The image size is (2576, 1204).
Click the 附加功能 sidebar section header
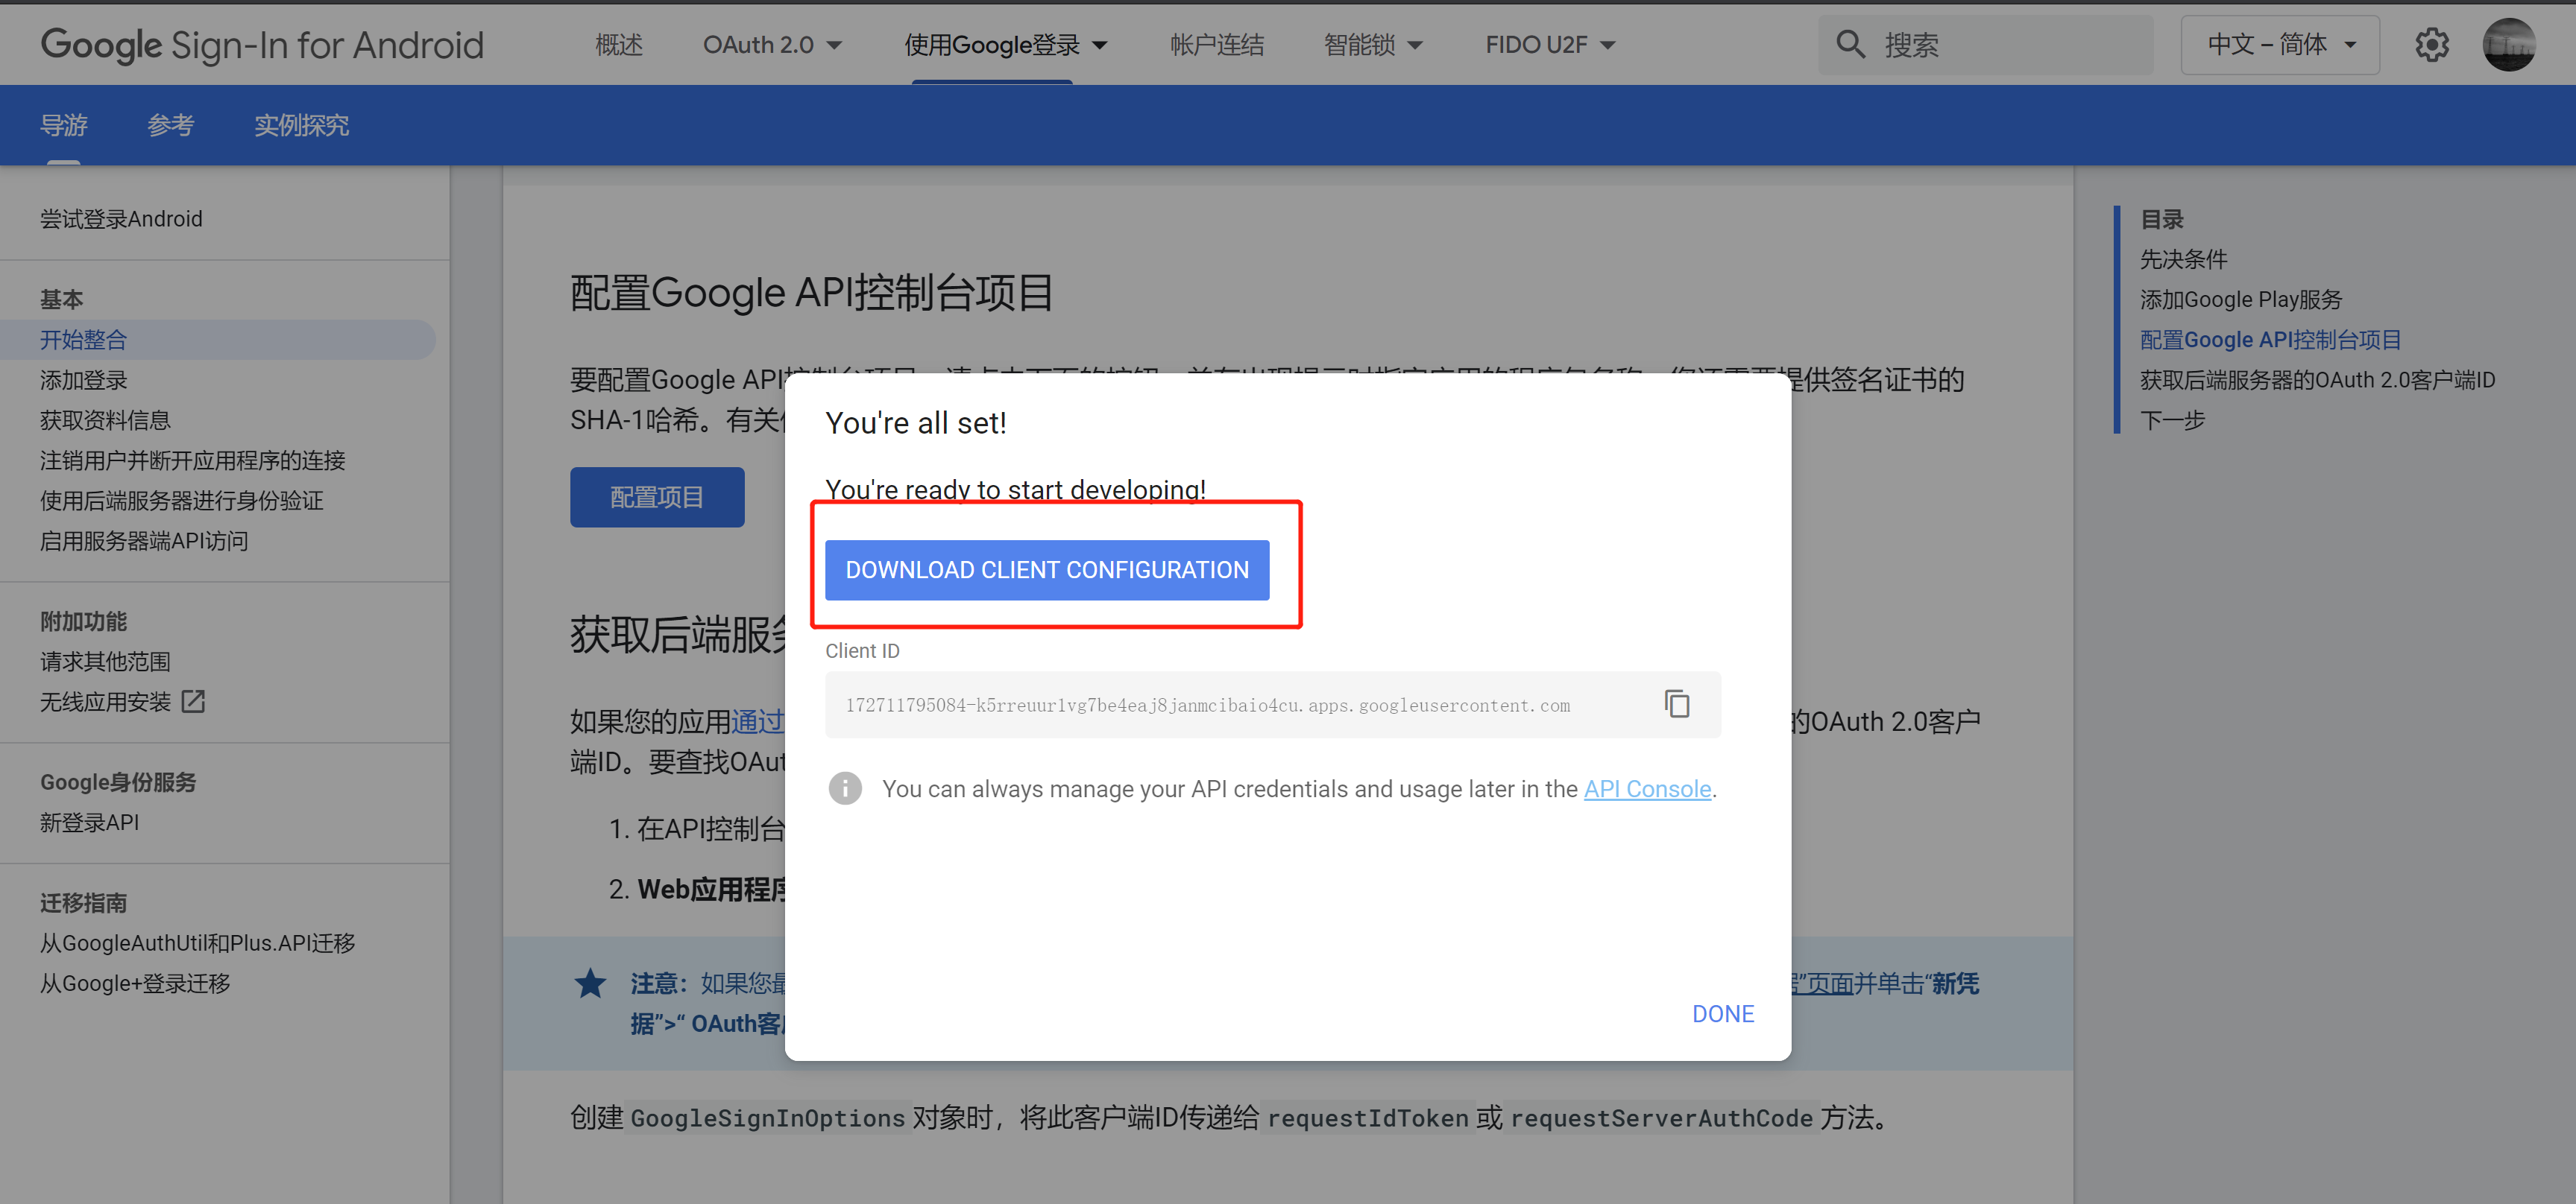pyautogui.click(x=83, y=621)
